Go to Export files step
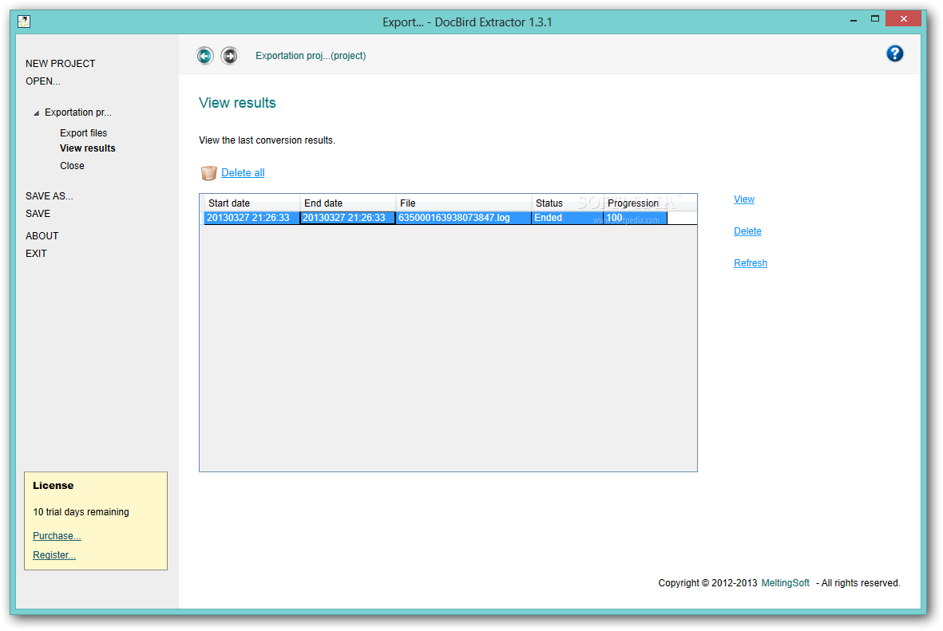This screenshot has height=631, width=943. (84, 132)
